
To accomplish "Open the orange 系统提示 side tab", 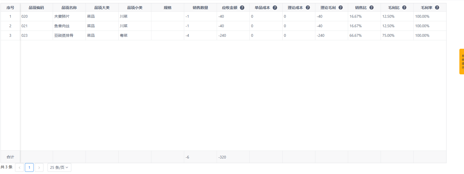I will [x=462, y=62].
